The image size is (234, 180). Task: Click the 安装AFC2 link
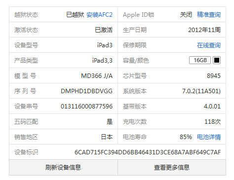(x=99, y=15)
